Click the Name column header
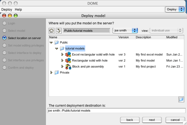Viewport: 187px width, 125px height. [83, 37]
